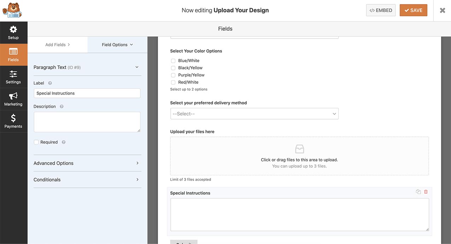Click the help icon beside Required
This screenshot has height=244, width=451.
pyautogui.click(x=63, y=142)
